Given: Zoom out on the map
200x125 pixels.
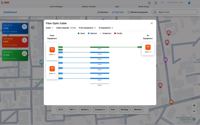Looking at the screenshot, I should [194, 111].
